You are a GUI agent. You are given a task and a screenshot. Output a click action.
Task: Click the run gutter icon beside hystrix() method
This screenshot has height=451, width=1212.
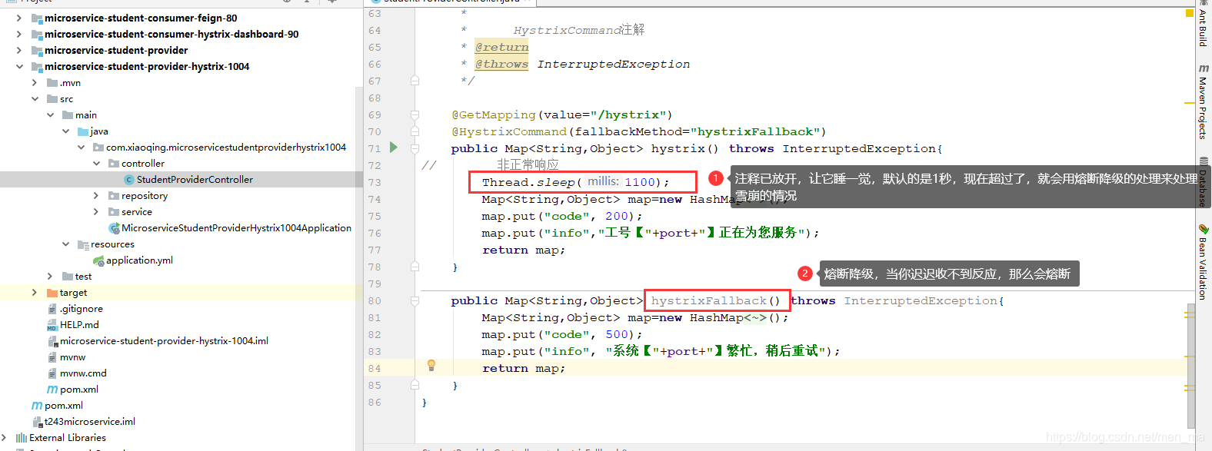(394, 148)
